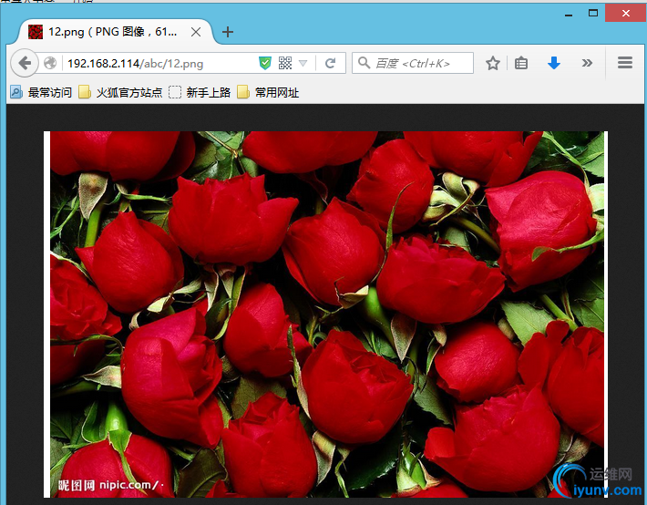Click the green shield security icon

tap(265, 63)
